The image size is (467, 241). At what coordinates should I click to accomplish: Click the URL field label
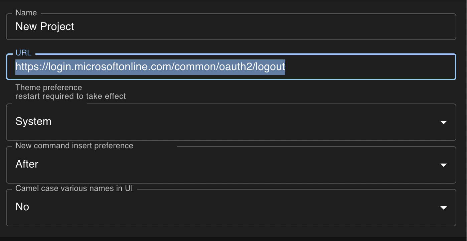pyautogui.click(x=23, y=52)
